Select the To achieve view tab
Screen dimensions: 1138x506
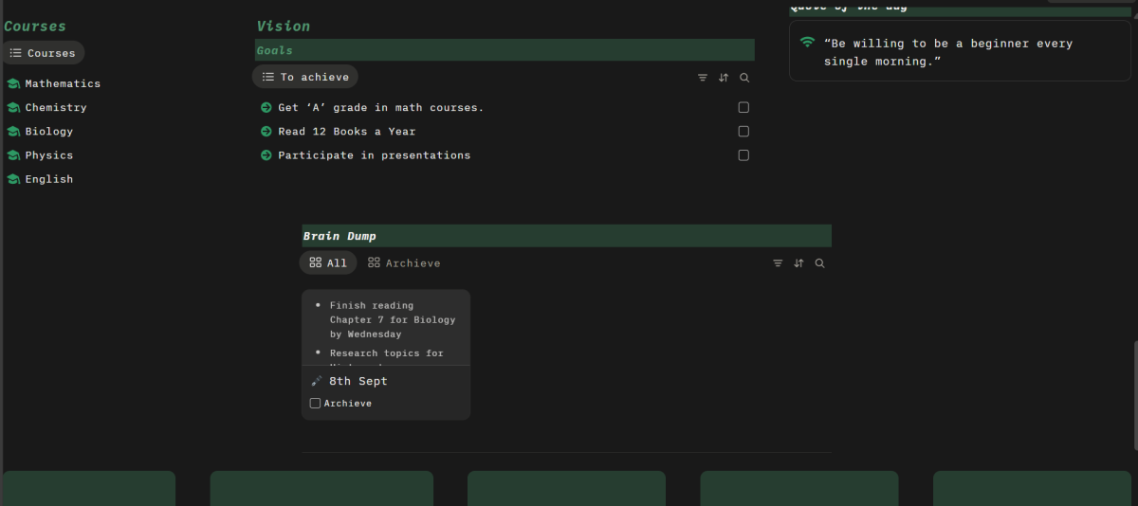(304, 77)
